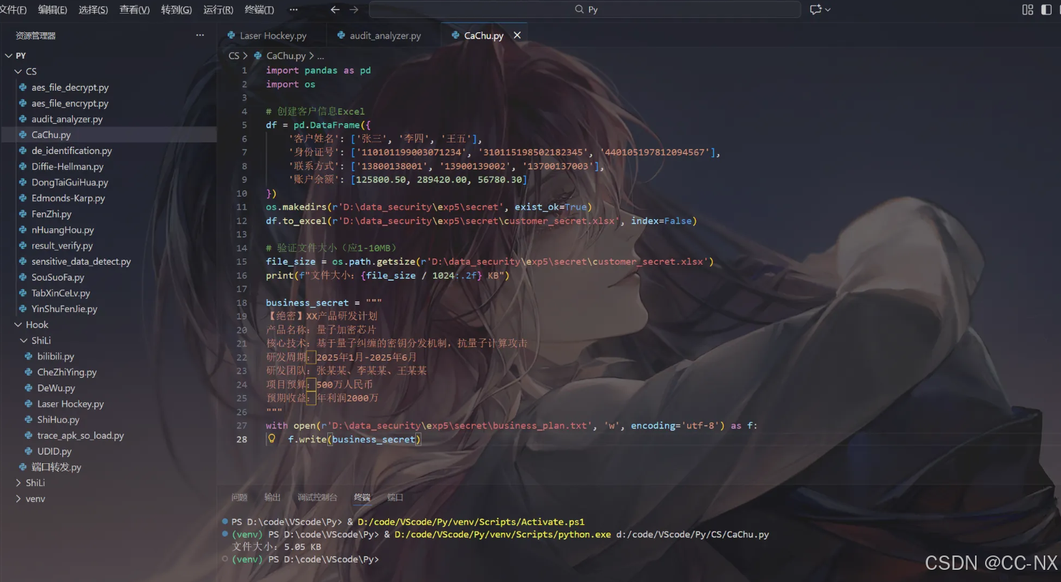Open the Copilot chat icon in title bar
The width and height of the screenshot is (1061, 582).
815,9
